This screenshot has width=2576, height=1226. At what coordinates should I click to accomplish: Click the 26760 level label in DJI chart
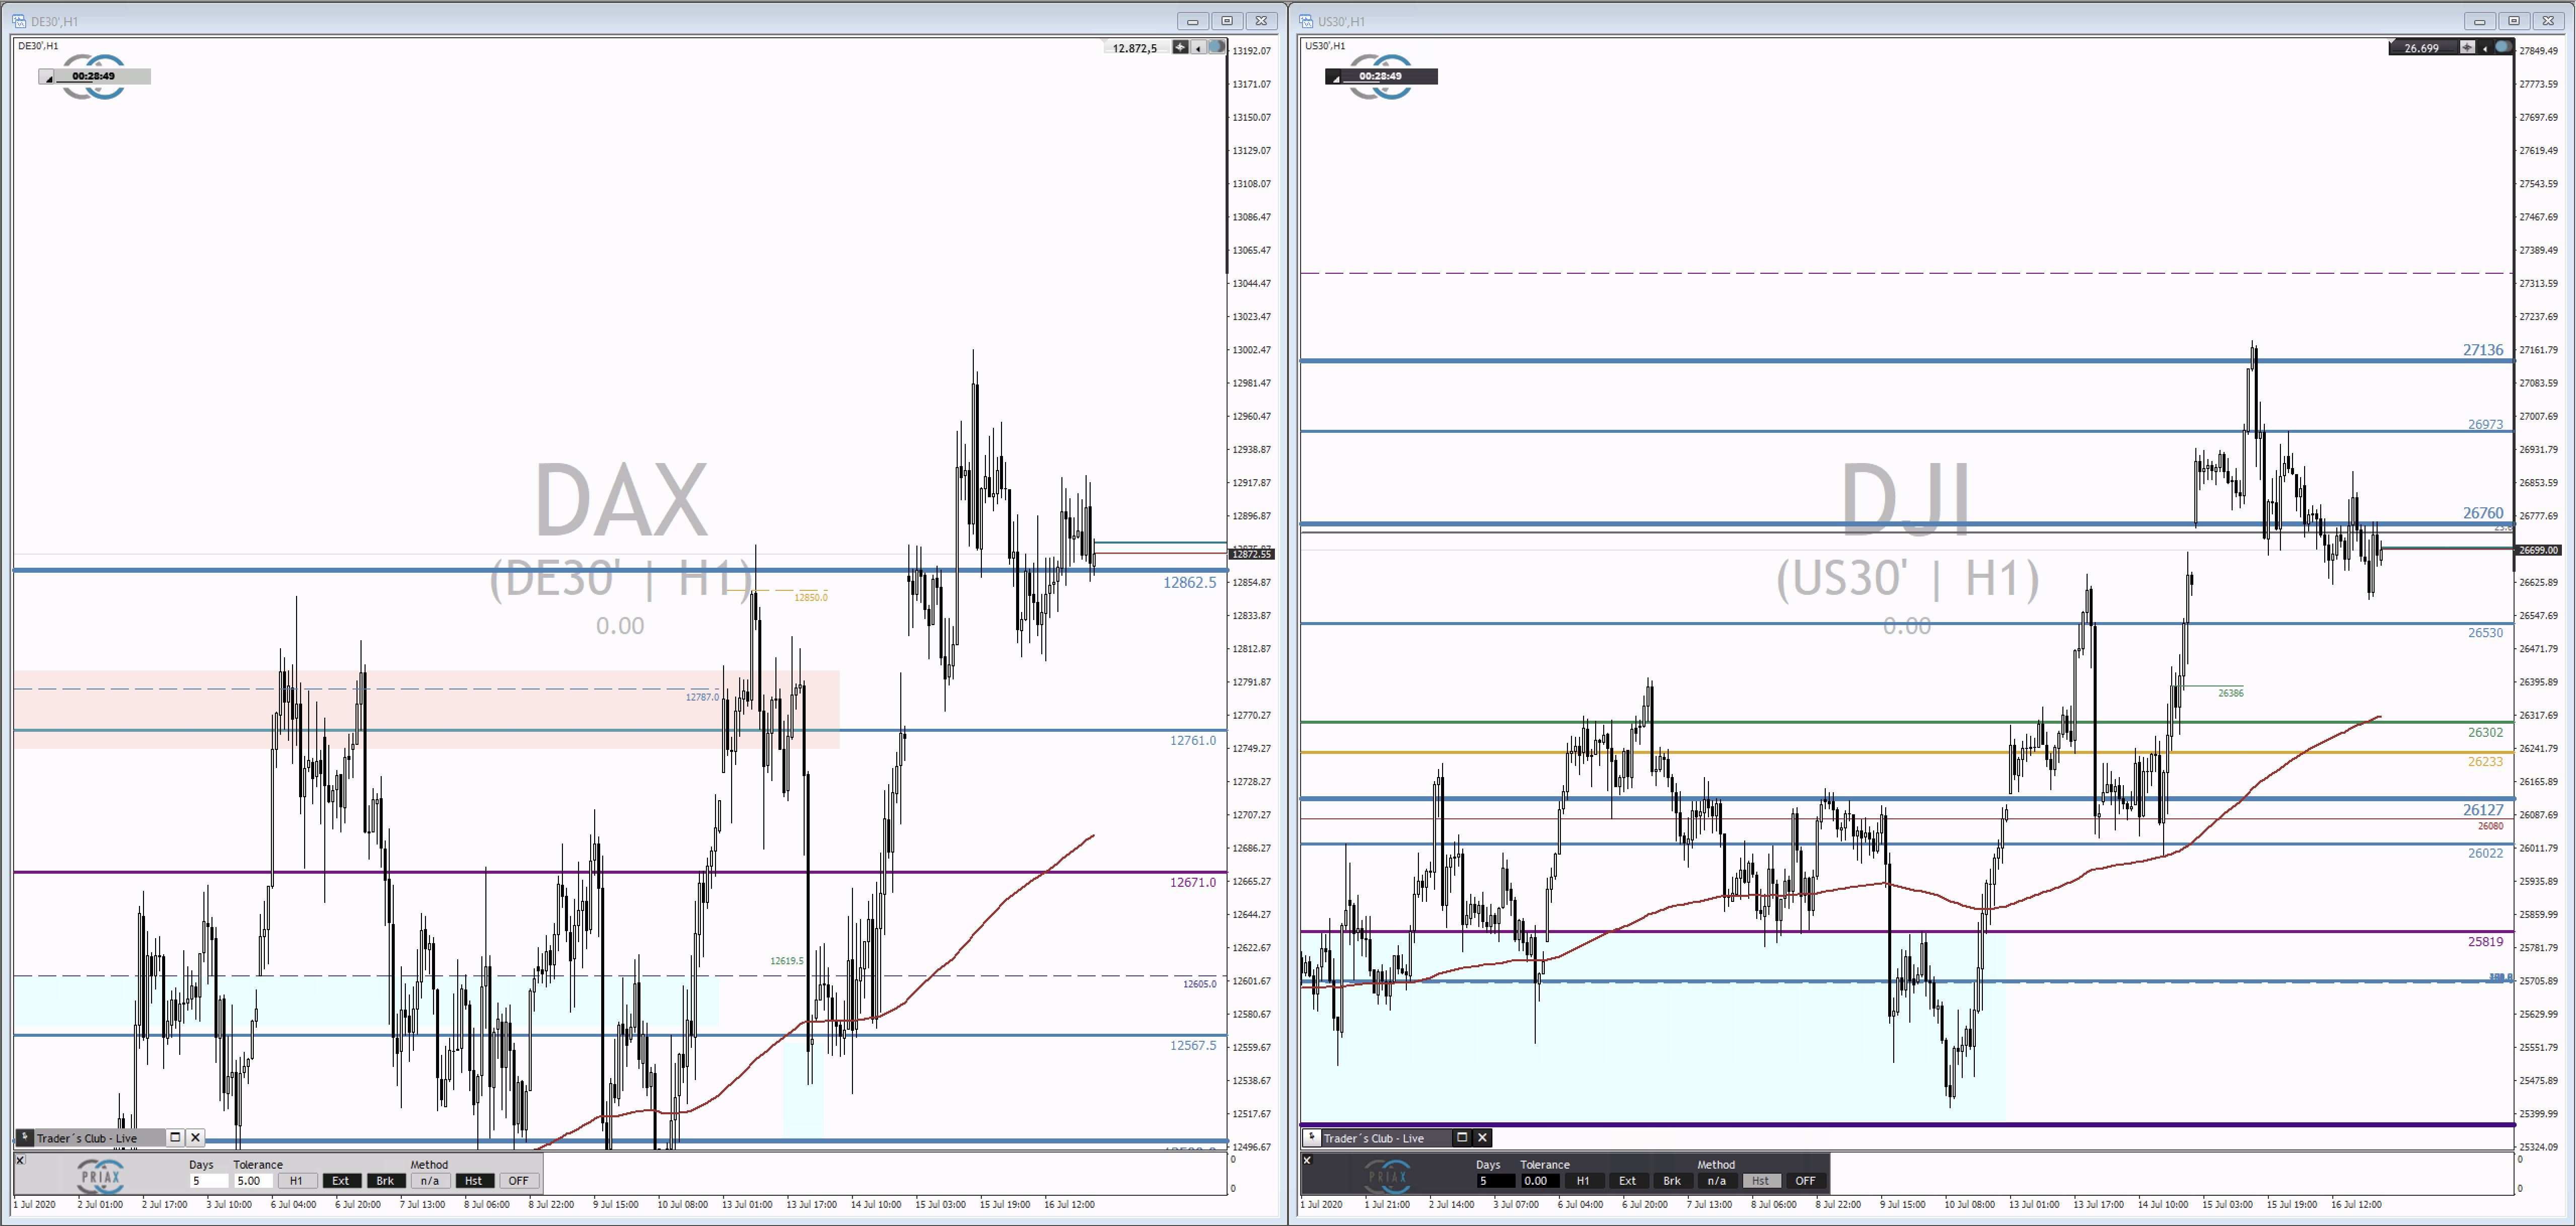[2483, 512]
